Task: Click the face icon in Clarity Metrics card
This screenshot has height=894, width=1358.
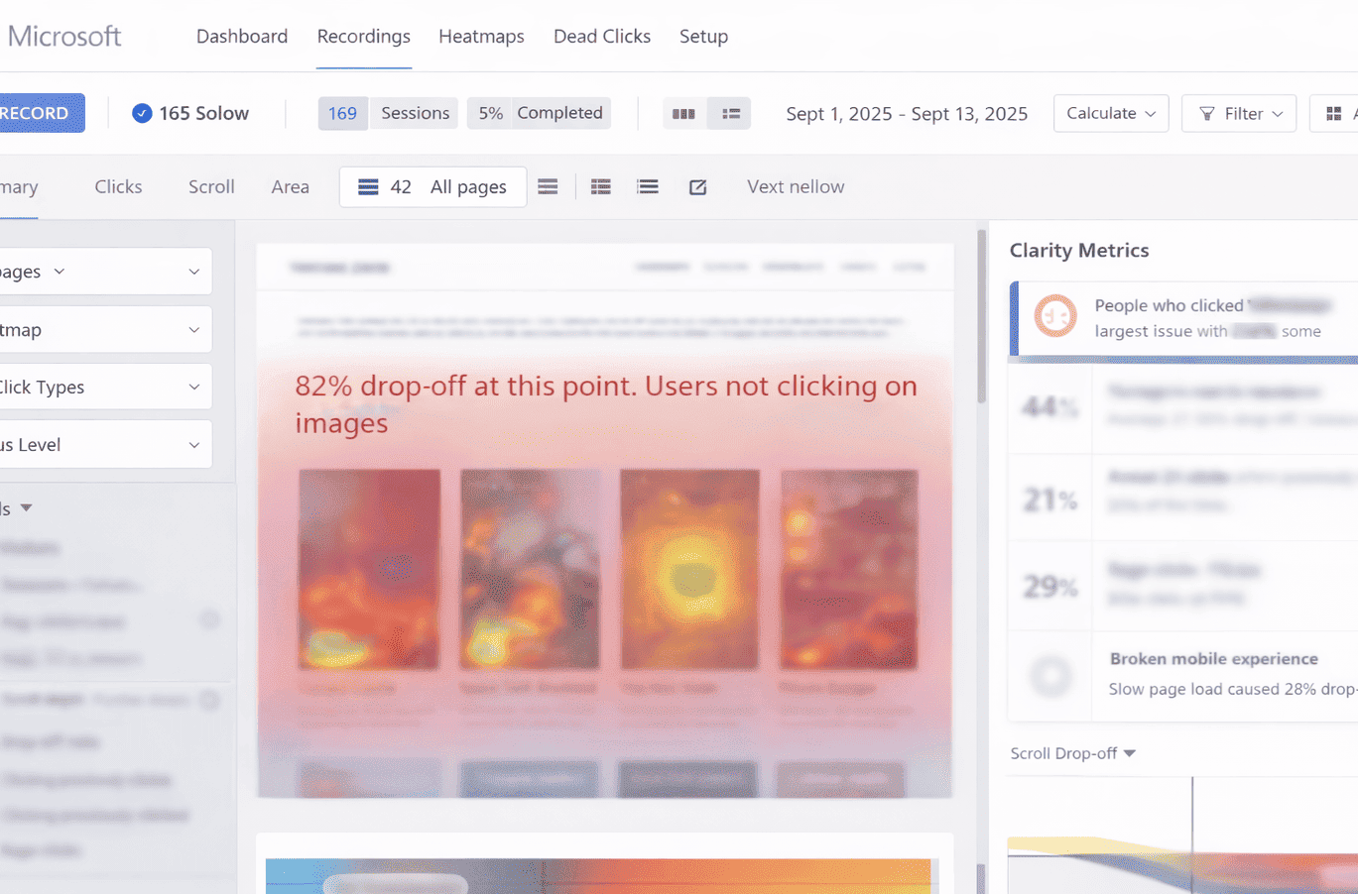Action: click(1054, 317)
